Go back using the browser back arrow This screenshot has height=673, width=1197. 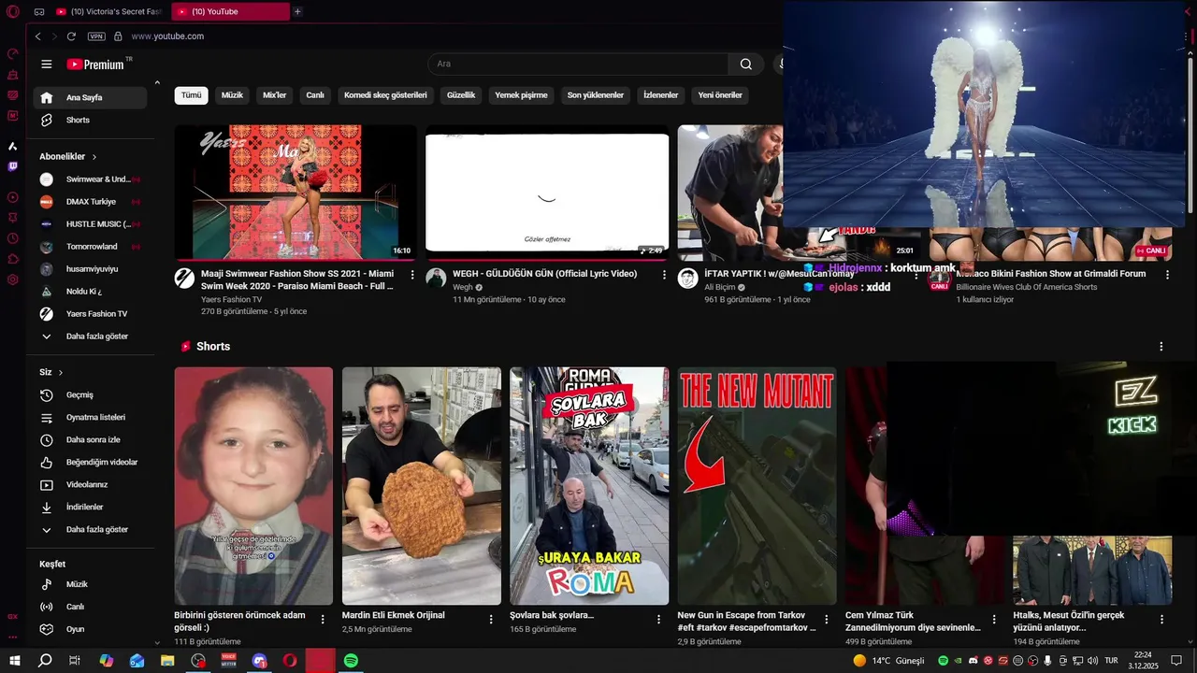coord(37,36)
